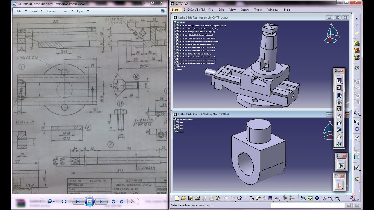This screenshot has height=210, width=374.
Task: Print using the CATIA printer icon
Action: coord(198,198)
